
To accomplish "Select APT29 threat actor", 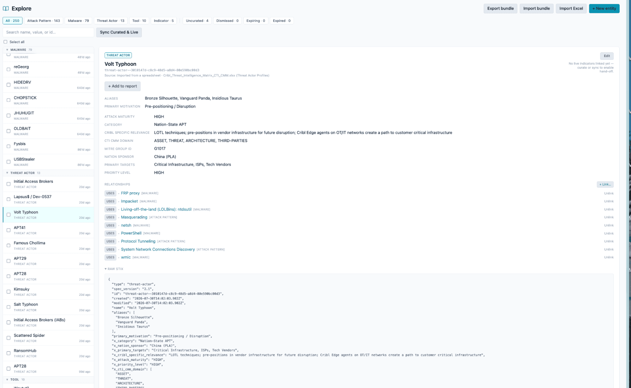I will point(48,261).
